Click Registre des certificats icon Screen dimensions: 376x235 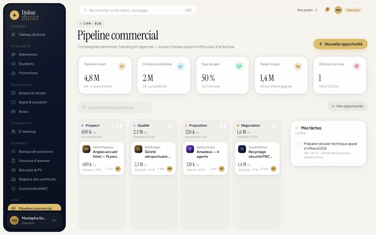[x=13, y=179]
